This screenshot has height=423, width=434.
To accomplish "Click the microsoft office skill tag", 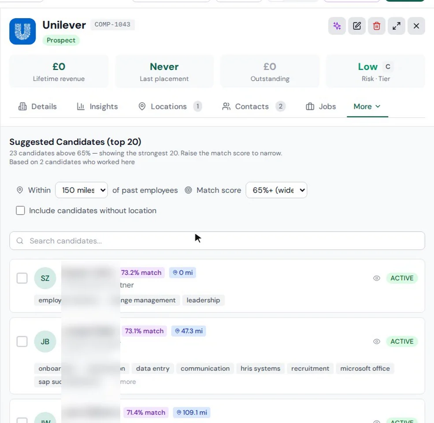I will [365, 369].
